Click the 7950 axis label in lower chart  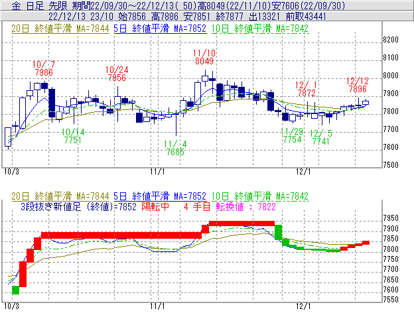391,218
